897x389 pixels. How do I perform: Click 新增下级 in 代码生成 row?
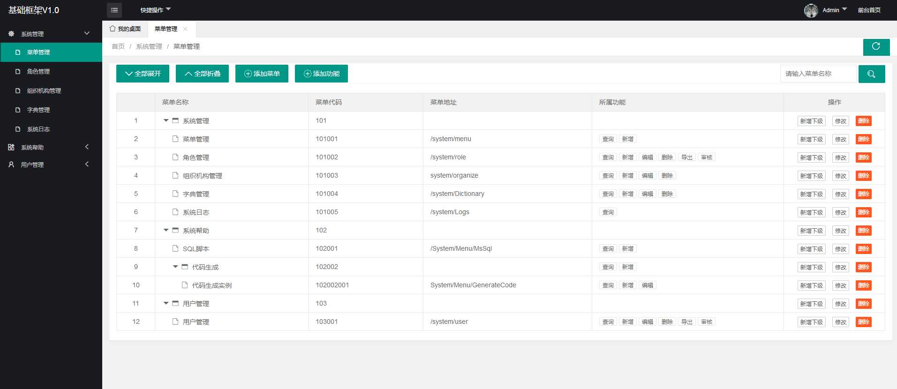812,267
